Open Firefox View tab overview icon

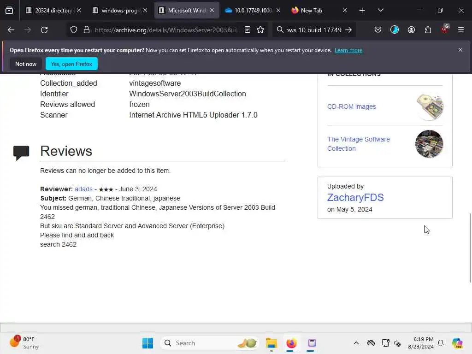[x=9, y=11]
